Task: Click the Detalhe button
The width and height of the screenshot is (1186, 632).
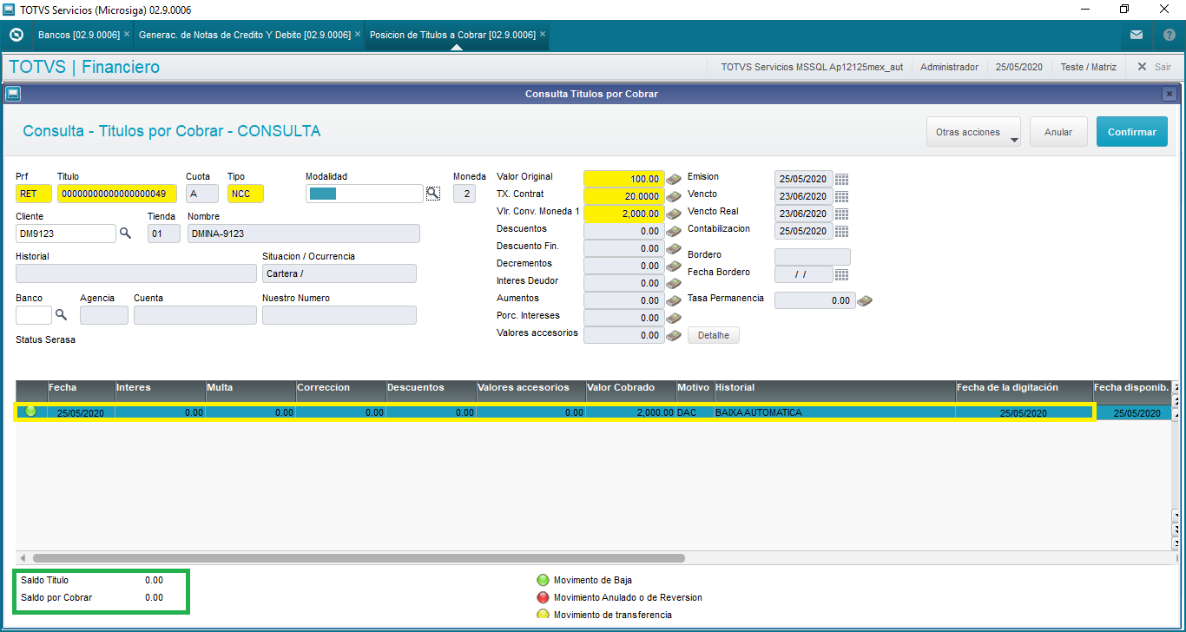Action: (714, 335)
